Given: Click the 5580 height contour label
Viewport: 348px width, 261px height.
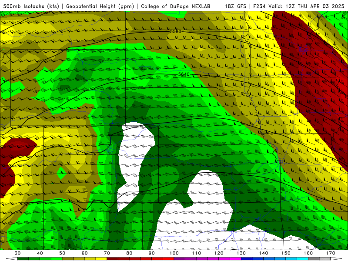Looking at the screenshot, I should pyautogui.click(x=176, y=31).
